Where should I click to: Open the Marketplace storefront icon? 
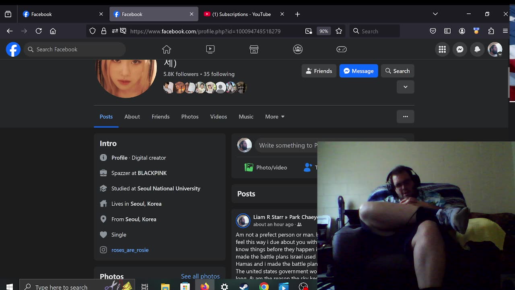coord(254,49)
